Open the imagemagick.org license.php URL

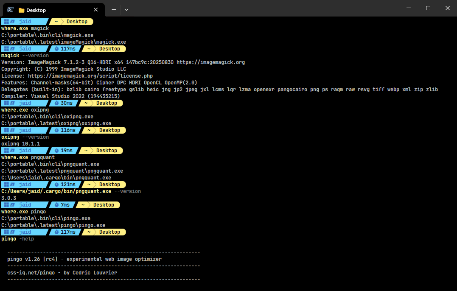[90, 76]
